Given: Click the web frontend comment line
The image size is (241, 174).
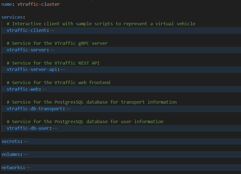Looking at the screenshot, I should (x=59, y=83).
